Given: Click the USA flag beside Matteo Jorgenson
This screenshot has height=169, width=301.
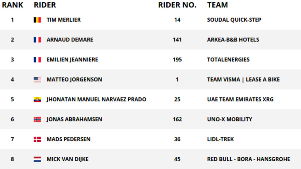Looking at the screenshot, I should (x=37, y=80).
